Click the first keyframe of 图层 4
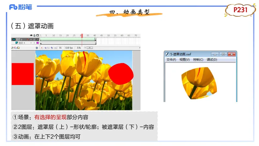Viewport: 259px width, 146px height. (41, 43)
